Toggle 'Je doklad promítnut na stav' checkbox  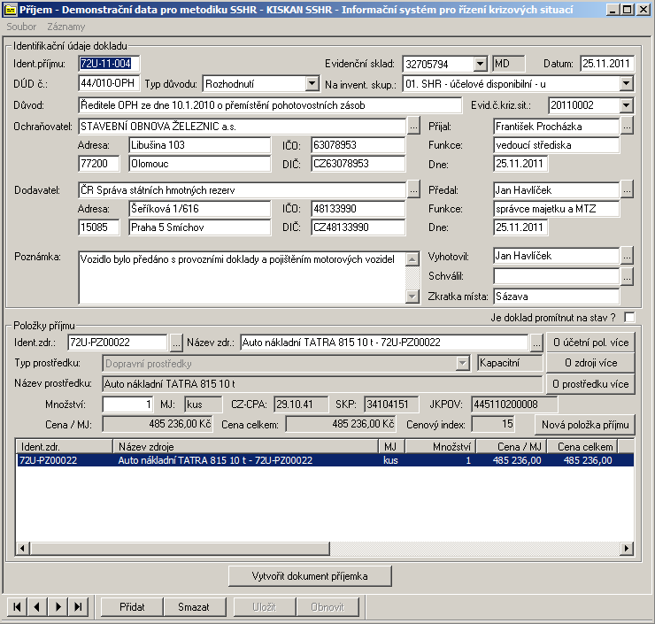click(629, 318)
